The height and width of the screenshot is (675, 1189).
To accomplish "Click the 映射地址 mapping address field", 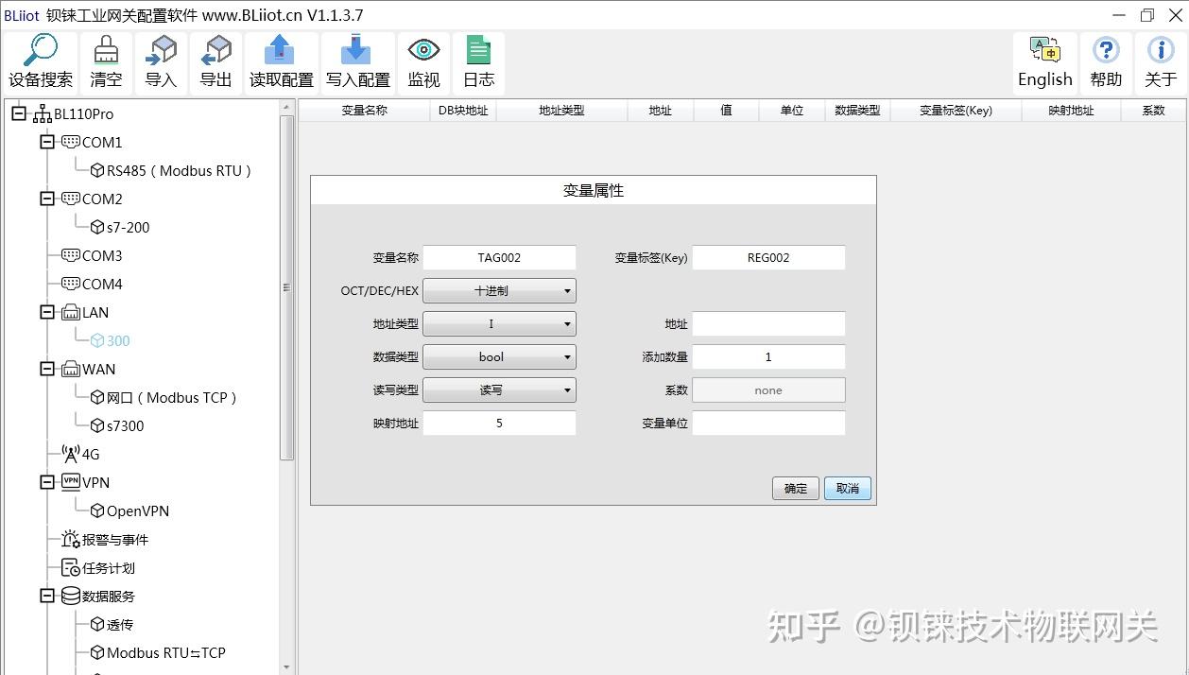I will (x=499, y=424).
